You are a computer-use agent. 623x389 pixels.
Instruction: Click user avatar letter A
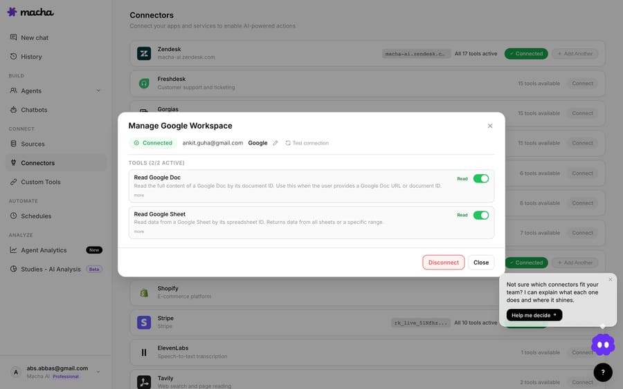coord(16,372)
